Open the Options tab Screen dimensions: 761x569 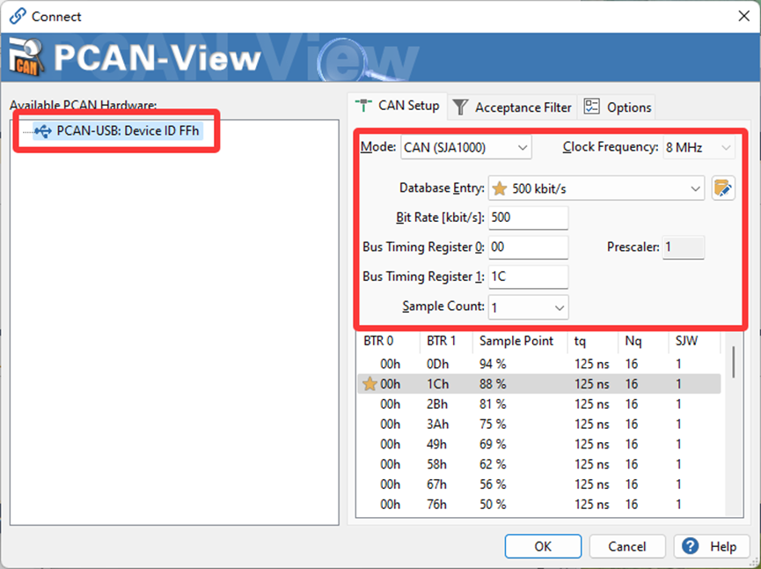618,107
